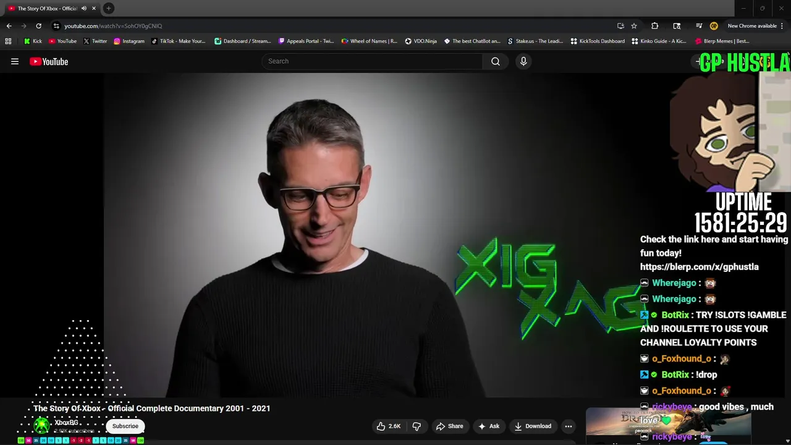This screenshot has height=445, width=791.
Task: Open KickTools Dashboard bookmark
Action: [598, 41]
